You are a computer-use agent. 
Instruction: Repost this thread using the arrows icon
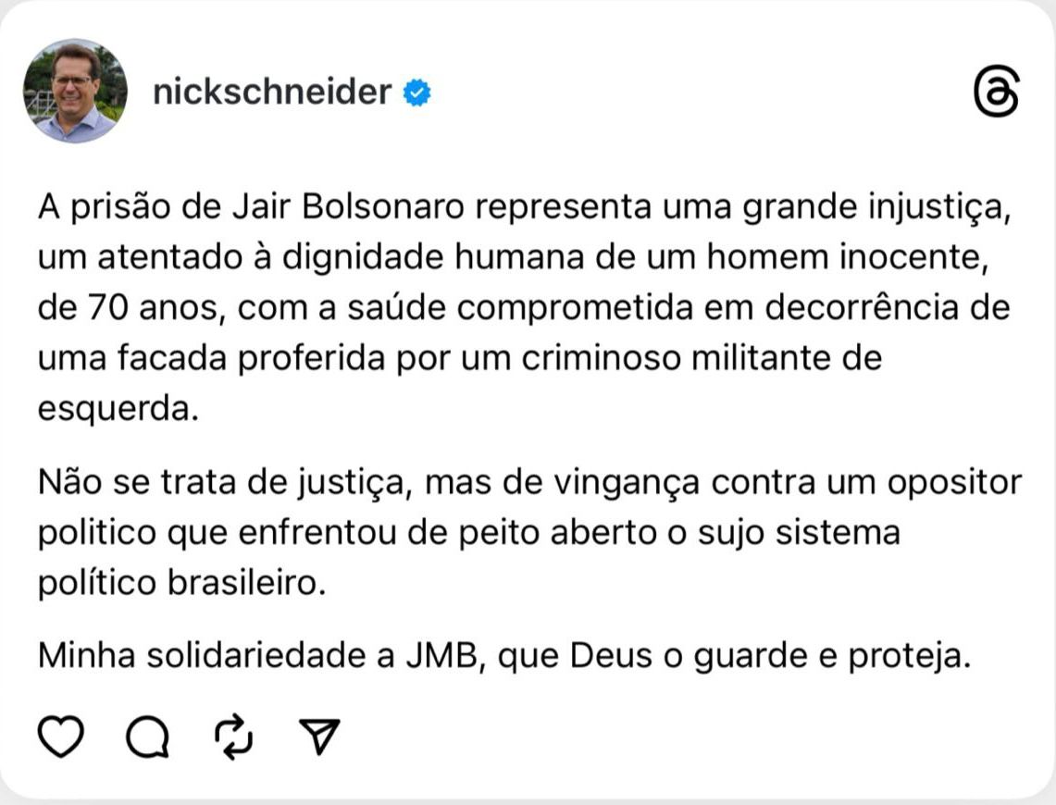pos(234,737)
